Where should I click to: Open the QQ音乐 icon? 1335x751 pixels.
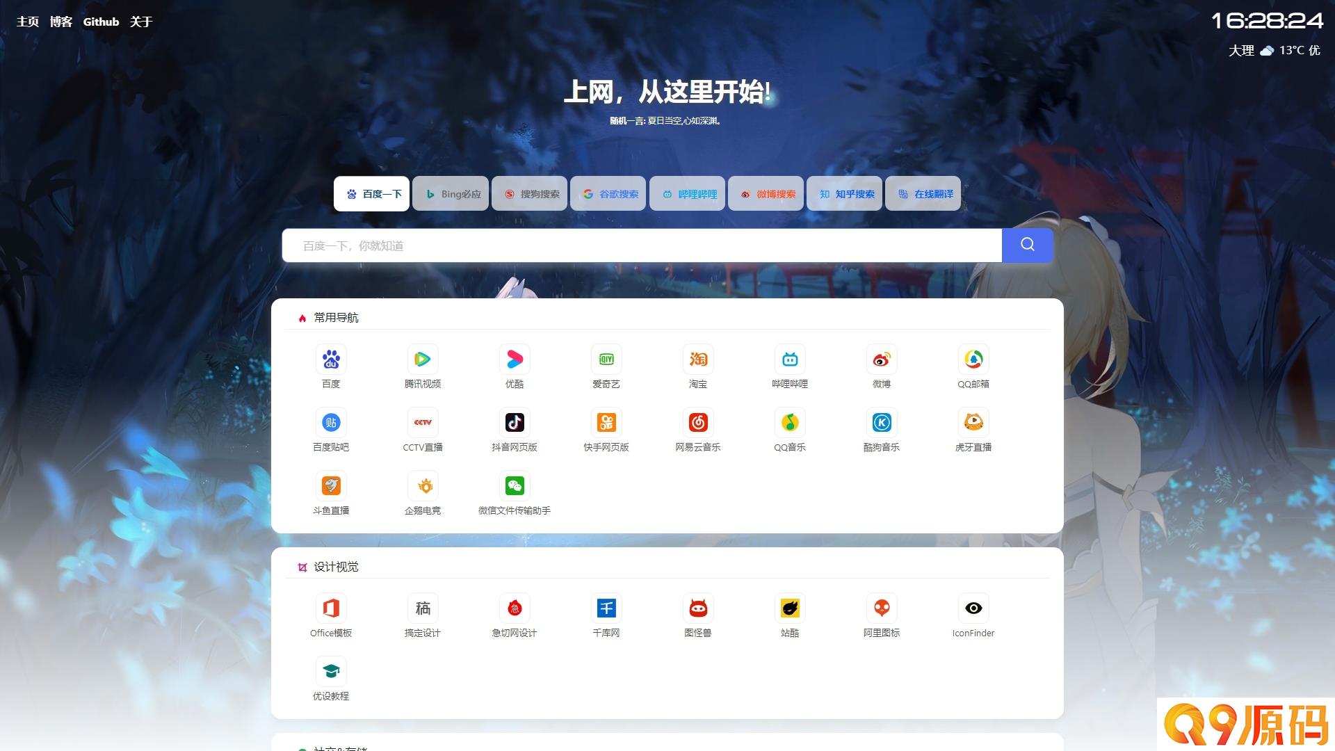coord(790,423)
